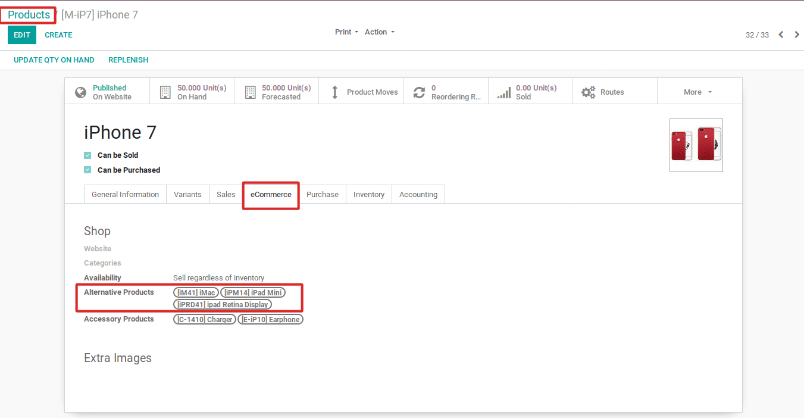Click the Availability field label
The height and width of the screenshot is (418, 804).
click(102, 278)
